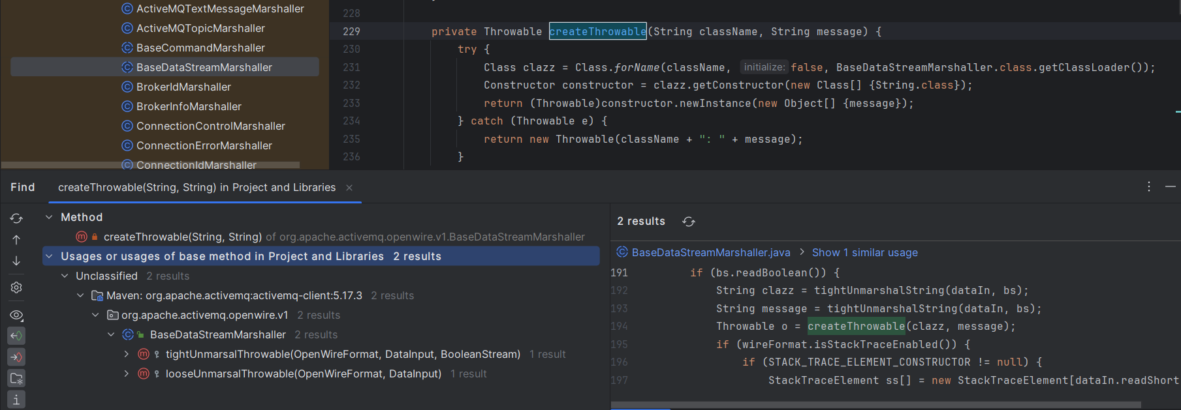This screenshot has width=1181, height=410.
Task: Open Find panel three-dots options menu
Action: pos(1149,186)
